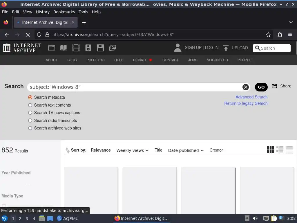The image size is (297, 223).
Task: Bookmark this page with star icon
Action: tap(268, 35)
